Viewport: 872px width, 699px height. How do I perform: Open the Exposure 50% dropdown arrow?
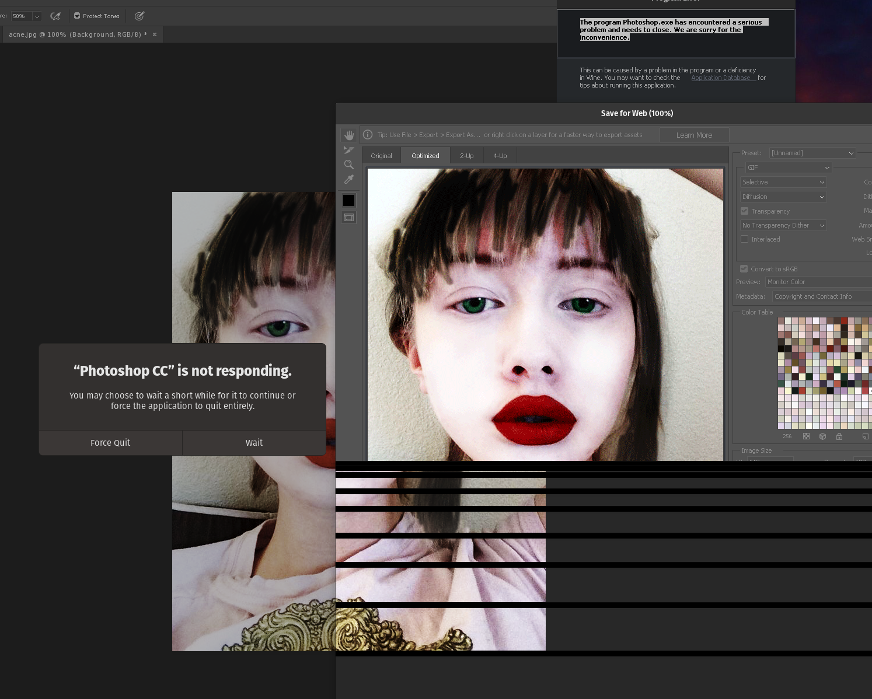pos(37,16)
